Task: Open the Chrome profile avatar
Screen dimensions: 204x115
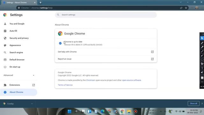Action: coord(197,8)
